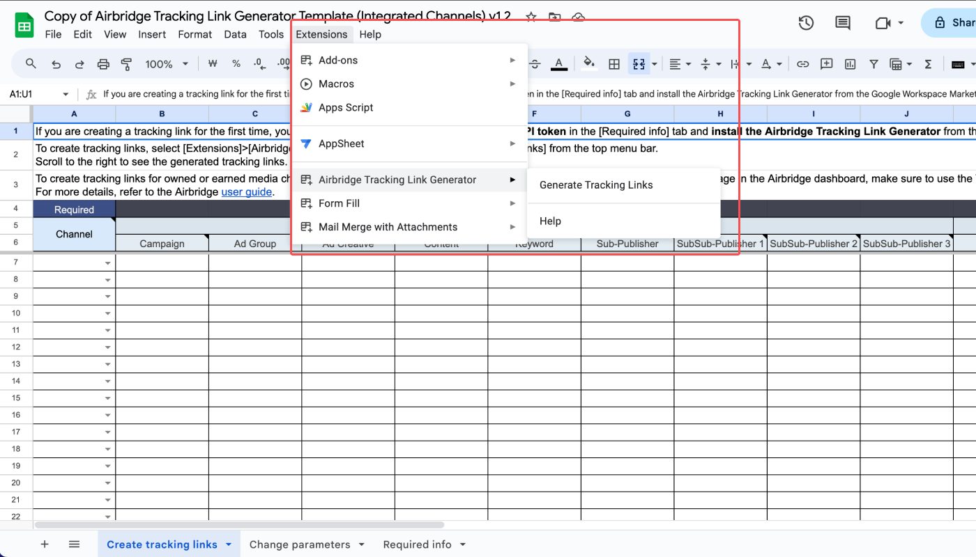Insert a link
The width and height of the screenshot is (976, 557).
click(803, 64)
